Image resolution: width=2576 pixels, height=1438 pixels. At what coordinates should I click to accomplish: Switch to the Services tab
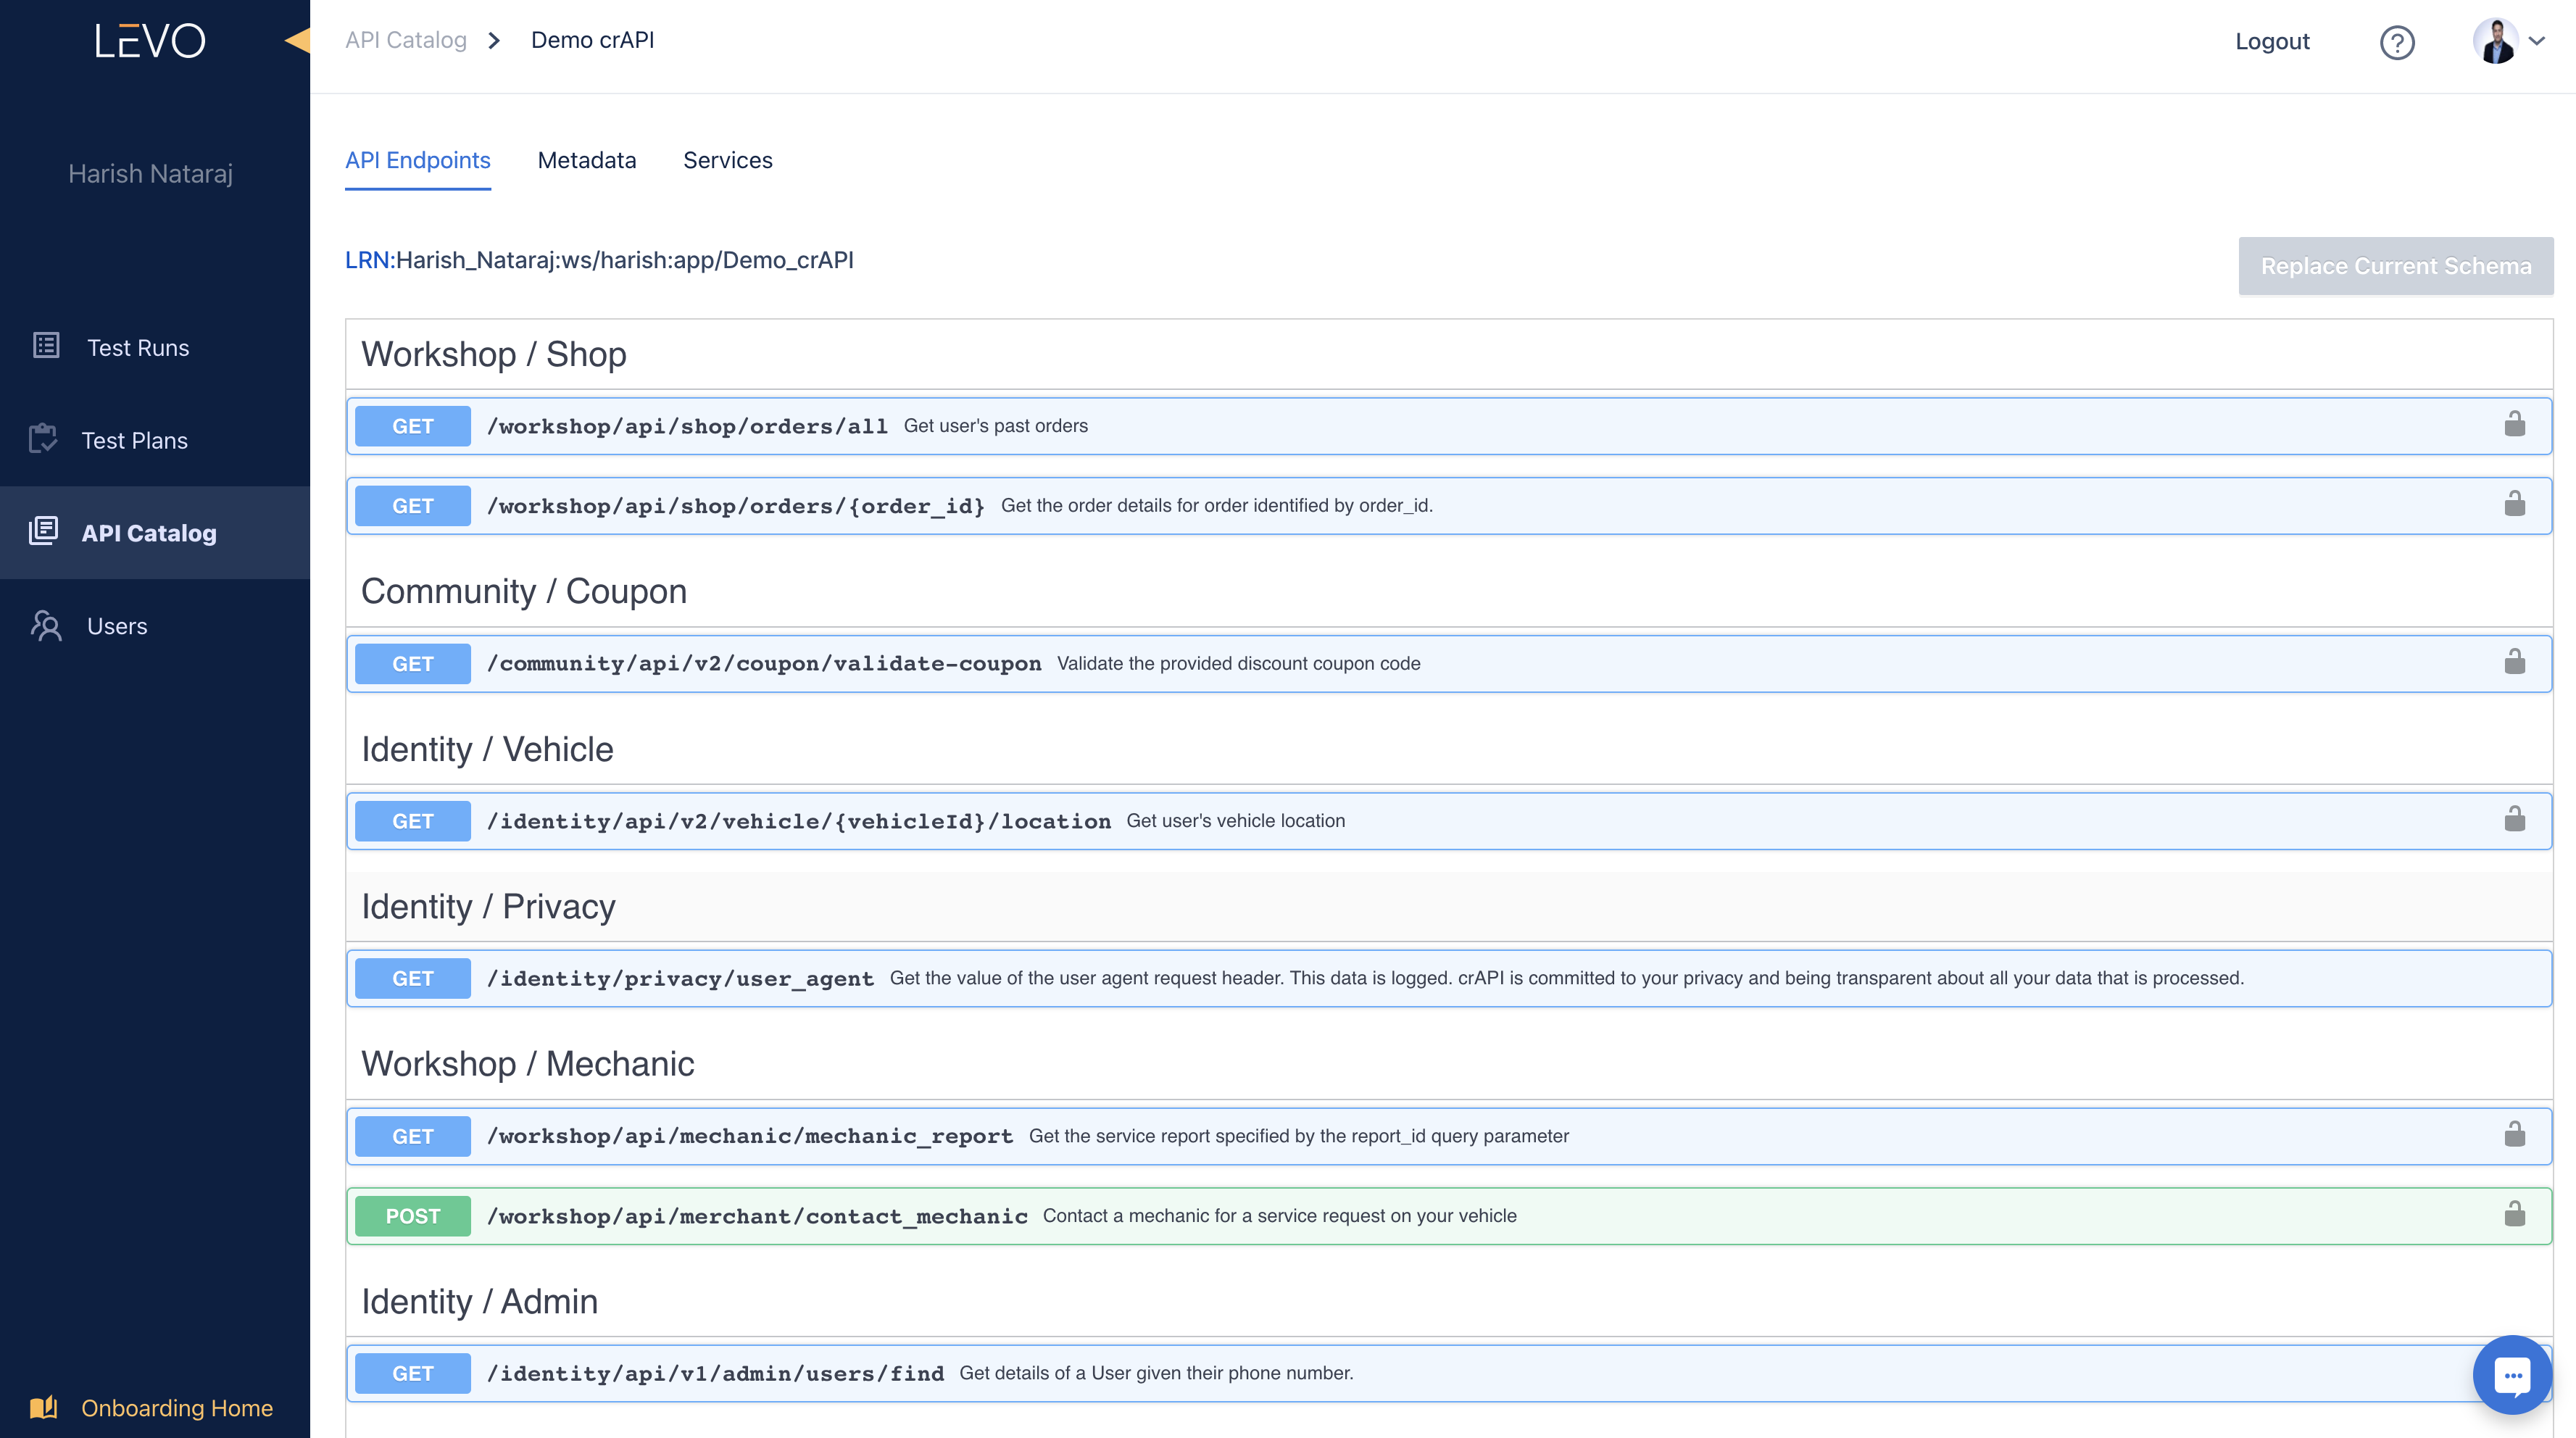[728, 161]
